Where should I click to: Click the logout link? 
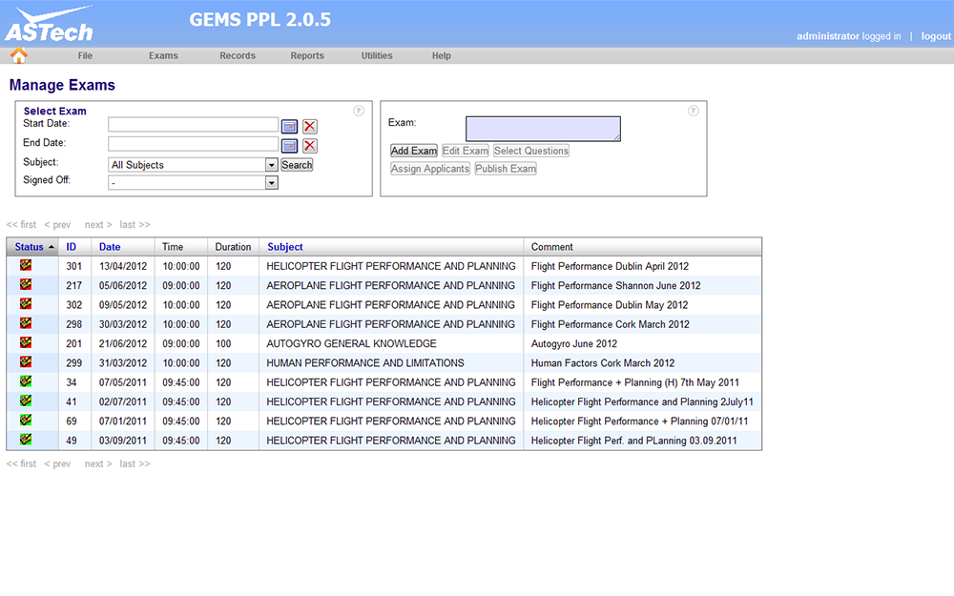coord(935,36)
